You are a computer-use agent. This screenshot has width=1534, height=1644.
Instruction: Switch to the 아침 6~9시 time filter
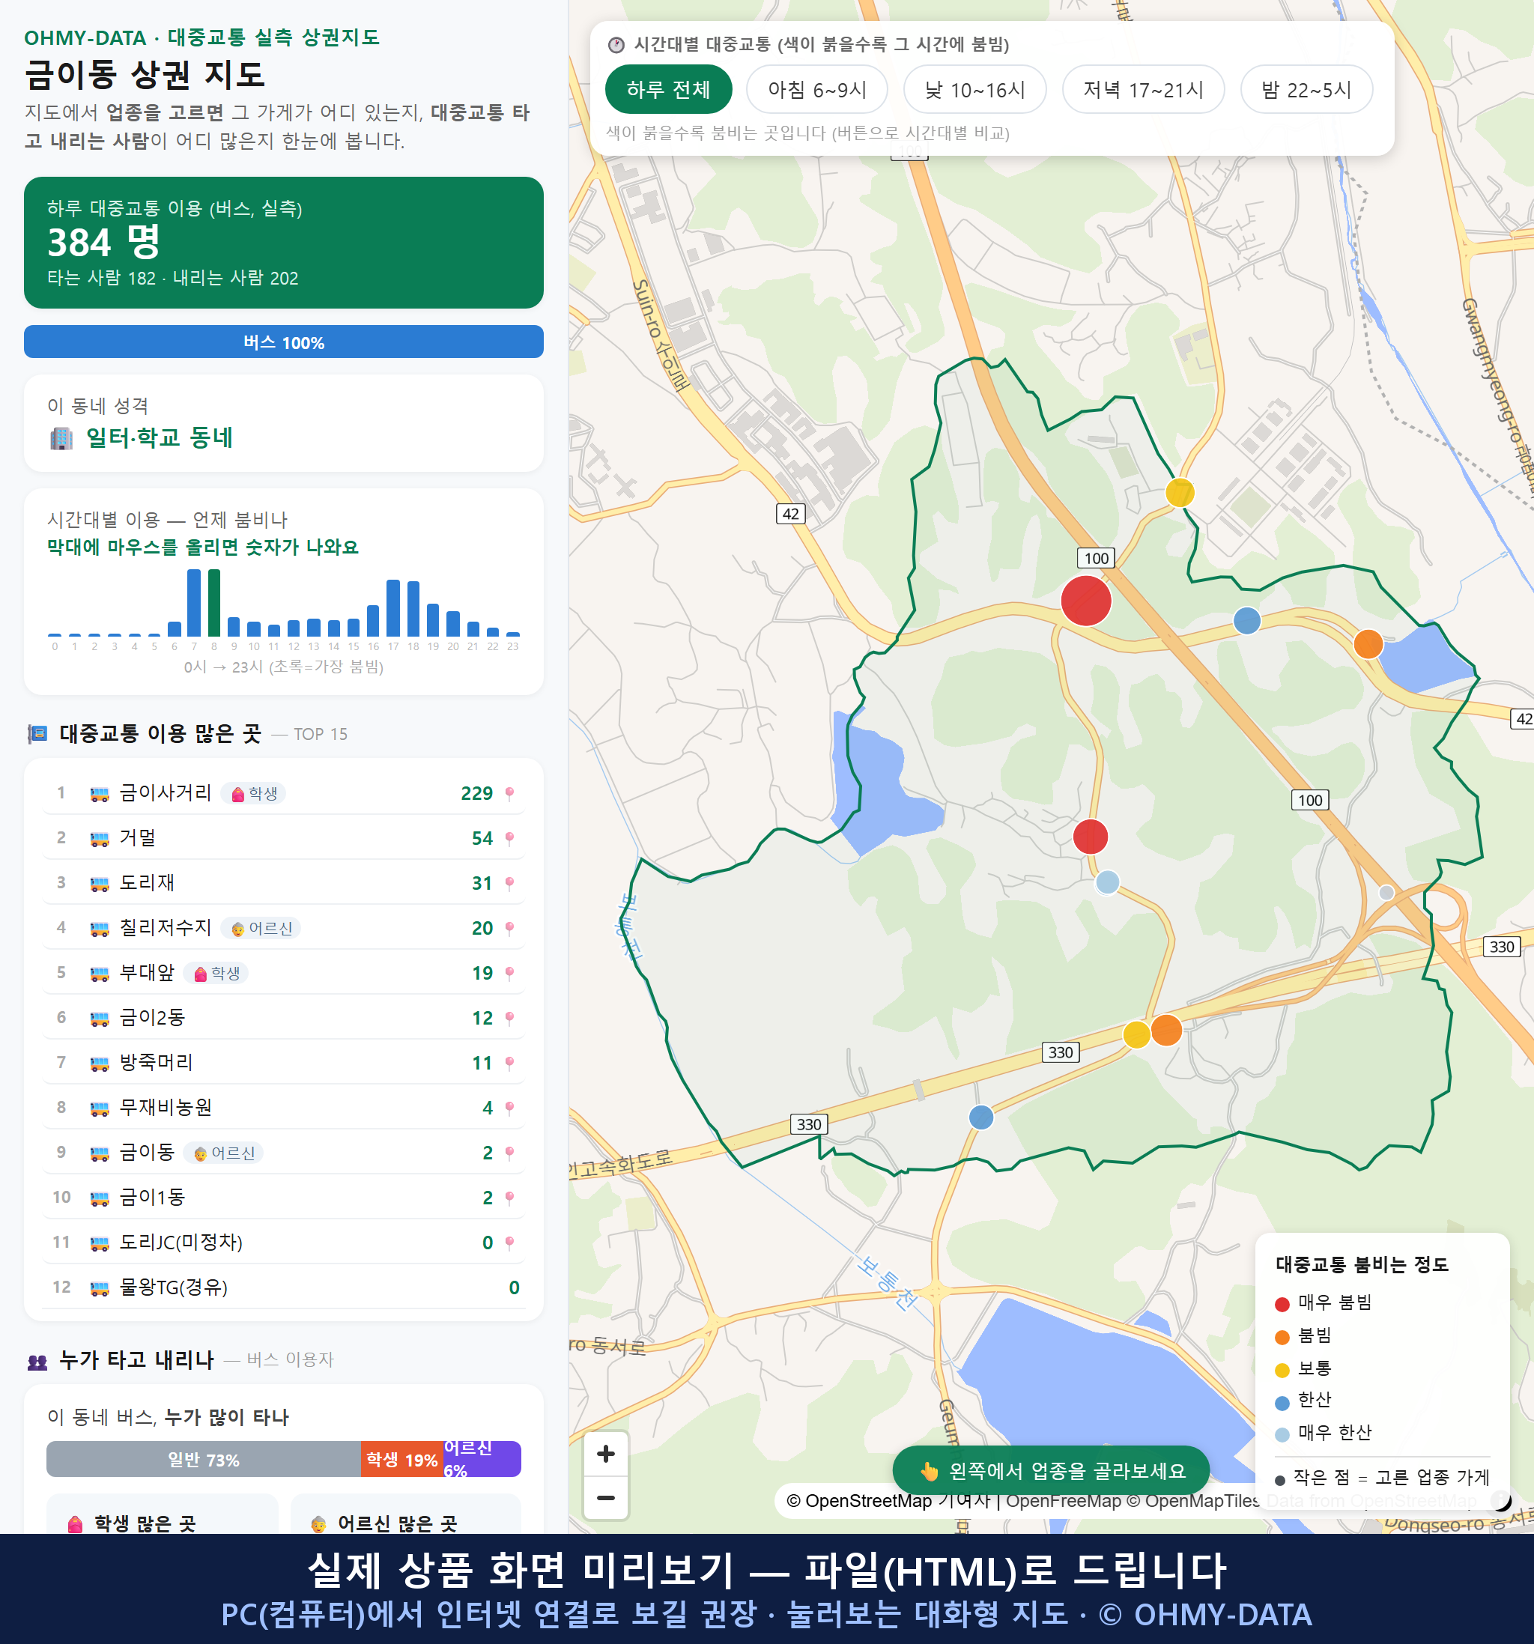tap(816, 89)
